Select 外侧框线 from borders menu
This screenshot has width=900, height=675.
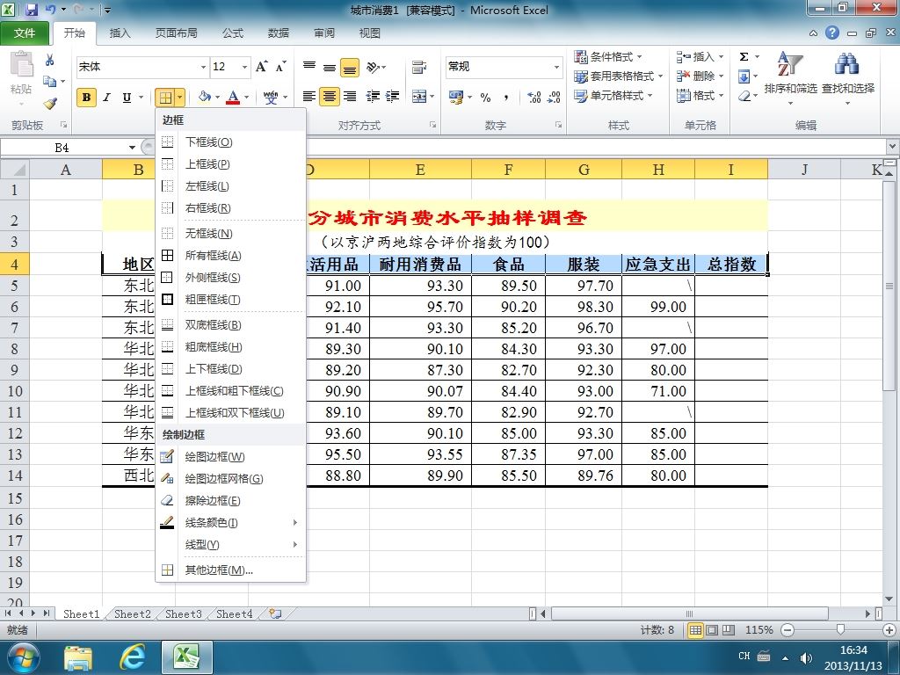point(230,277)
